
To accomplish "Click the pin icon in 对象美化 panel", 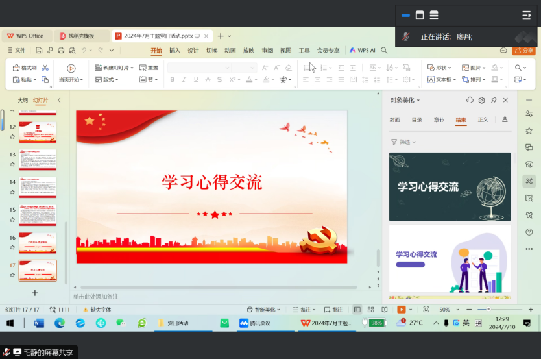I will (x=494, y=100).
